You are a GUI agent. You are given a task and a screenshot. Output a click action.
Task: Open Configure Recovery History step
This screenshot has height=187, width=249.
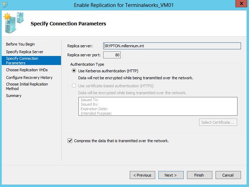coord(29,78)
